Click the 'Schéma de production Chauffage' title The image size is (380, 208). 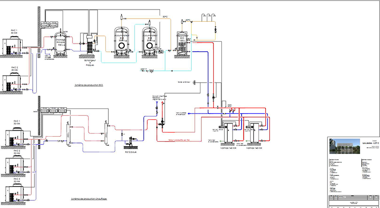point(89,199)
